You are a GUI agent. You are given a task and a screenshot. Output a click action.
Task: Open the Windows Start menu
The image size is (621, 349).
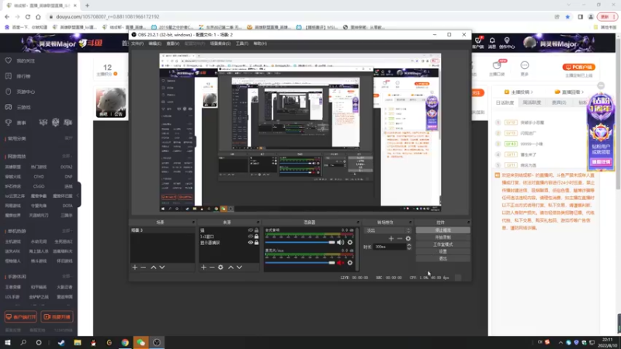pos(8,343)
